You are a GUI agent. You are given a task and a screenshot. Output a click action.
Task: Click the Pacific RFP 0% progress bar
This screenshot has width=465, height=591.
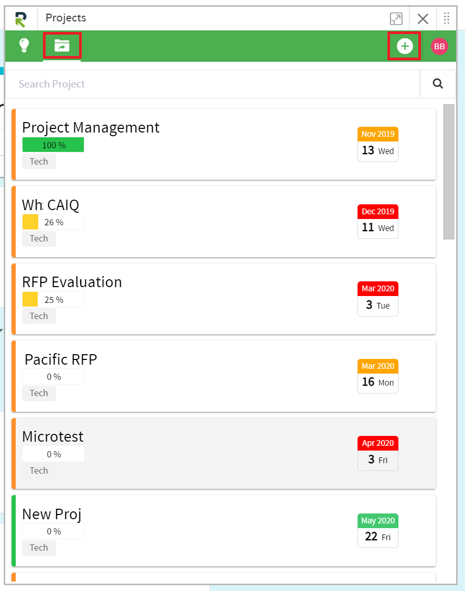pos(53,377)
